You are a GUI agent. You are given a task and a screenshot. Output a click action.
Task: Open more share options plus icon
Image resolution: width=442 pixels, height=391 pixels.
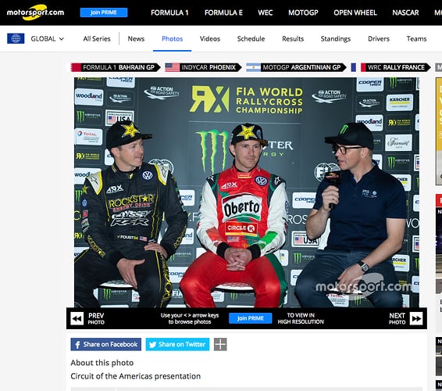click(220, 344)
